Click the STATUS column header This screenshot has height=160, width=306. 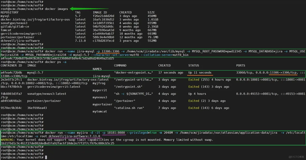[194, 66]
